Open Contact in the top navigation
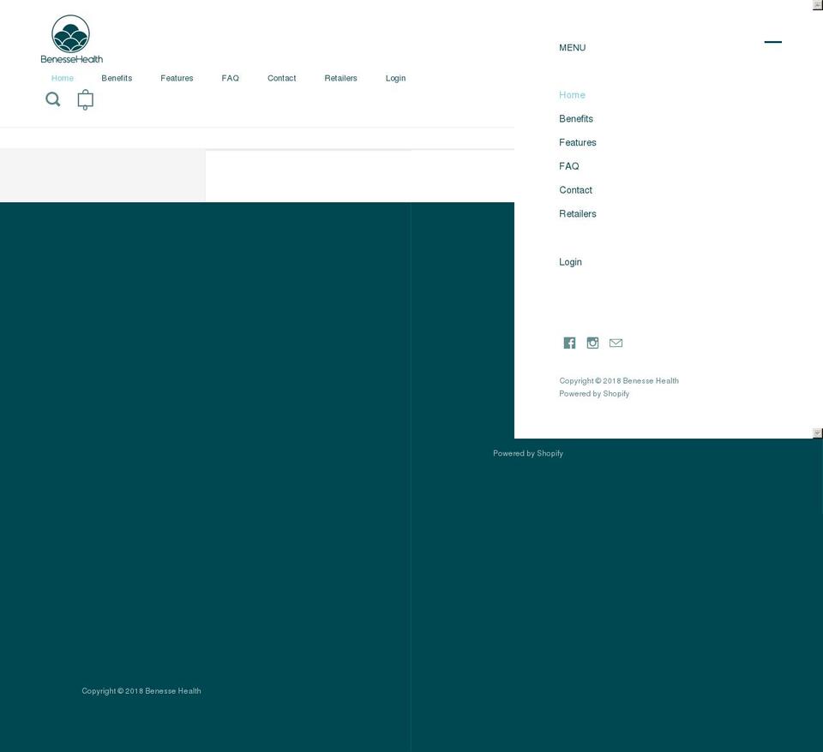The height and width of the screenshot is (752, 823). click(x=282, y=78)
